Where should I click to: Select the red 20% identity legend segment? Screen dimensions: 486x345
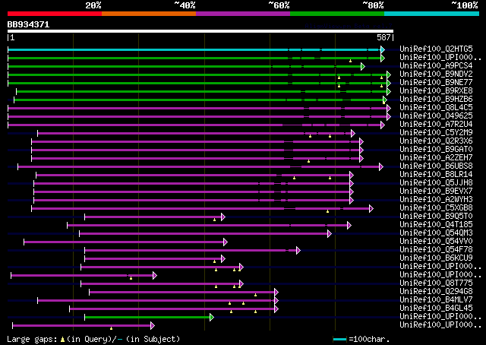55,14
